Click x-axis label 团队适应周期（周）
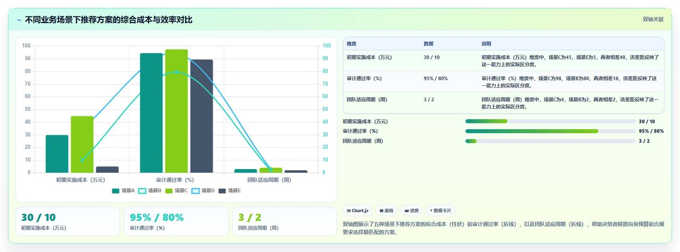The height and width of the screenshot is (252, 680). click(269, 180)
